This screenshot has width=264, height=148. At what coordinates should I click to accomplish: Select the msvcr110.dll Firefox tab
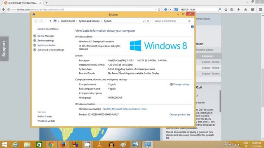pyautogui.click(x=23, y=3)
